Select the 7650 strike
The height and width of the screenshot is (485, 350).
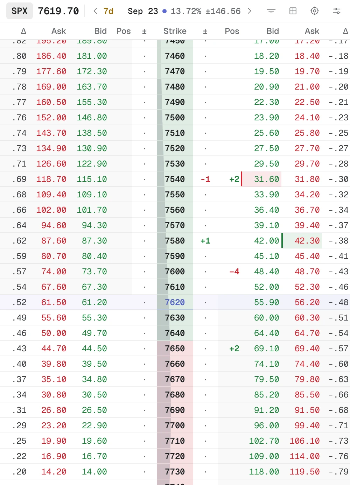pos(175,349)
